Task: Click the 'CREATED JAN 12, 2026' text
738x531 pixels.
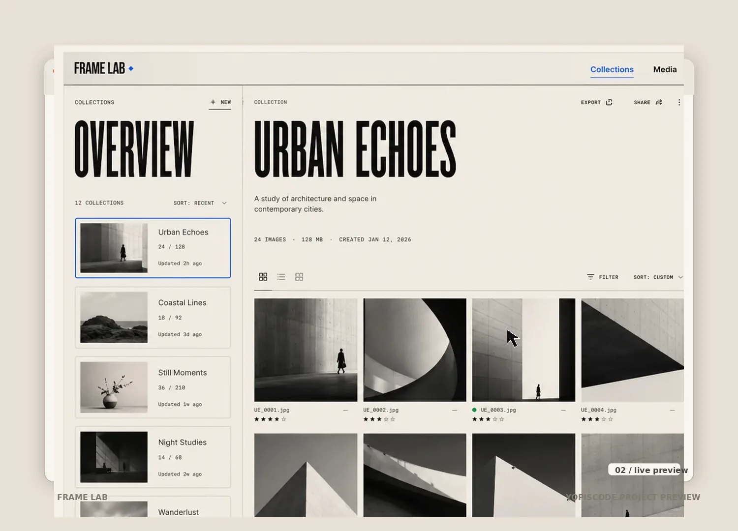Action: pos(375,239)
